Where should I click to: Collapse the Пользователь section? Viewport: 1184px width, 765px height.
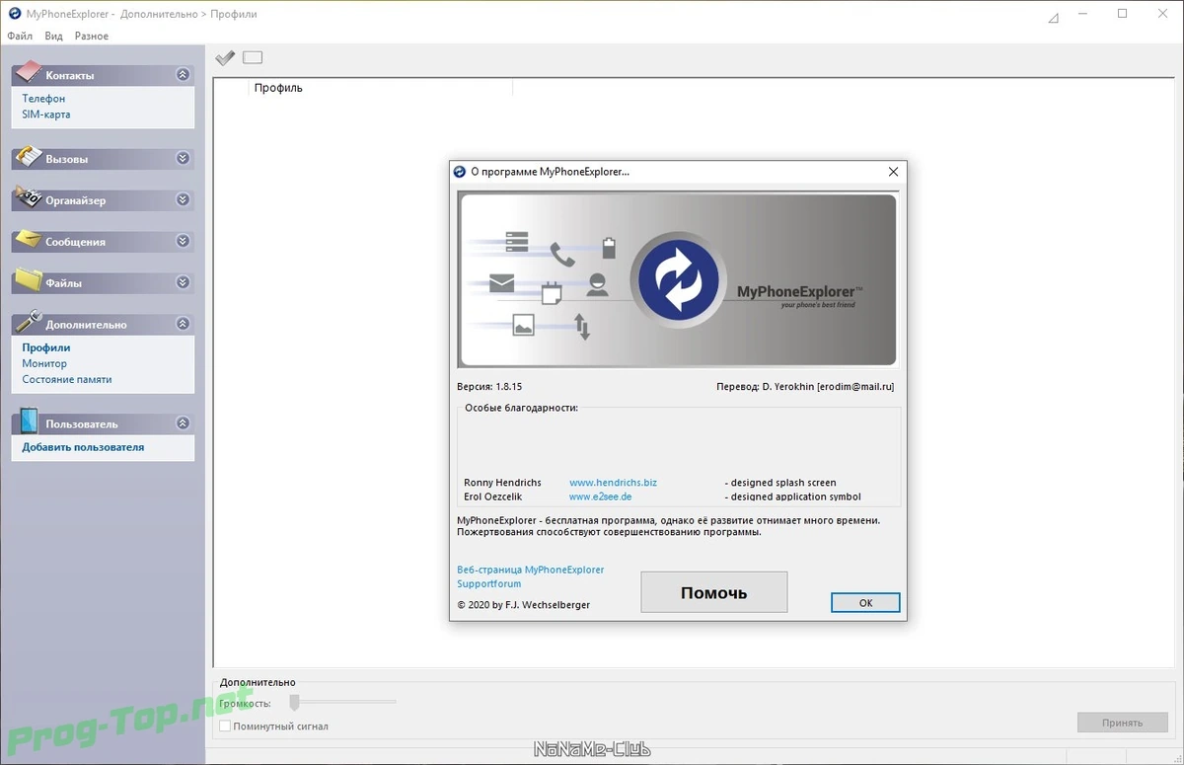coord(183,423)
